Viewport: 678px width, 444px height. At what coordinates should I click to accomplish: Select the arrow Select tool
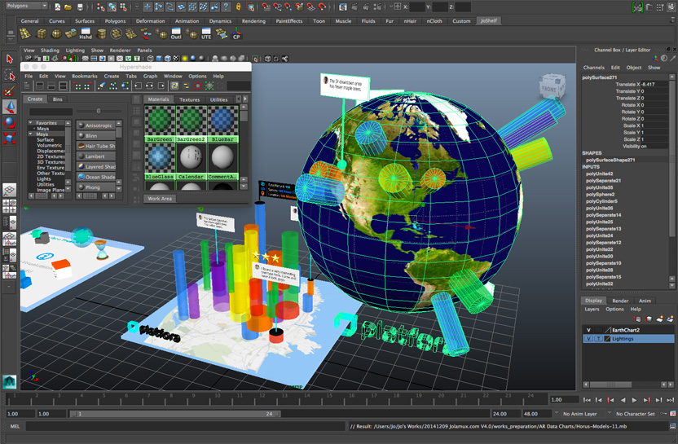point(10,59)
